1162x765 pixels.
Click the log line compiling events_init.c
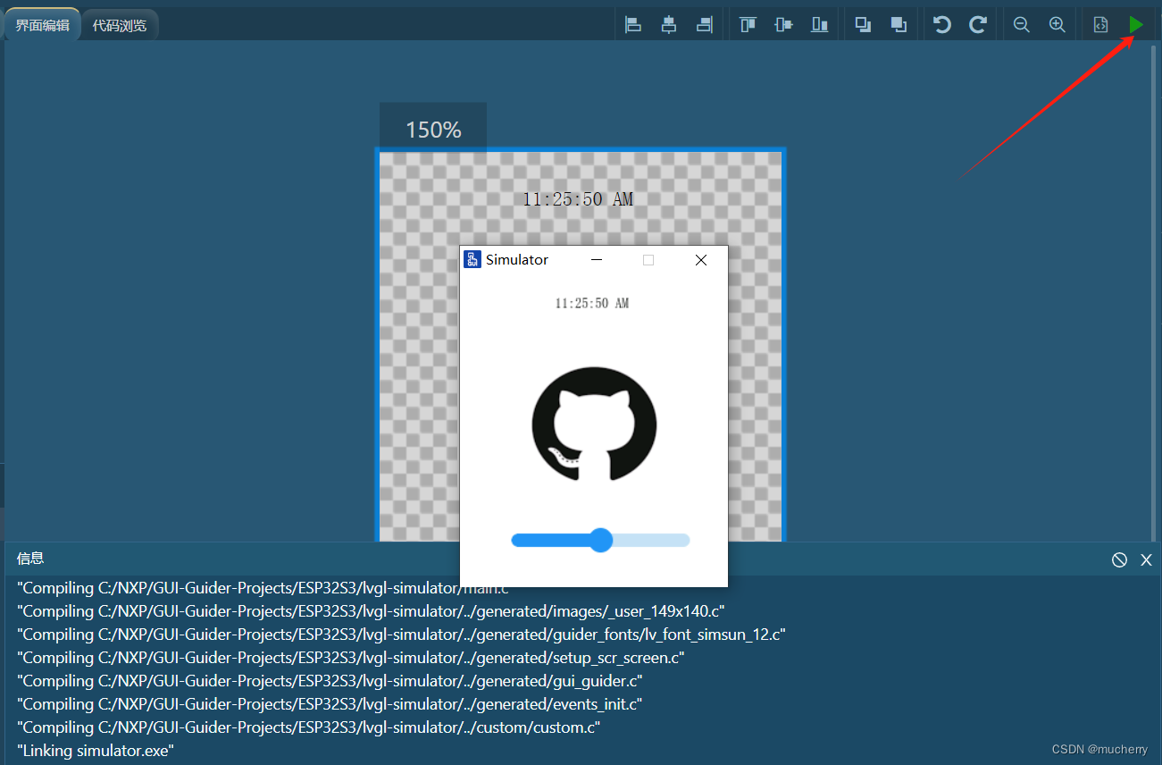(330, 704)
